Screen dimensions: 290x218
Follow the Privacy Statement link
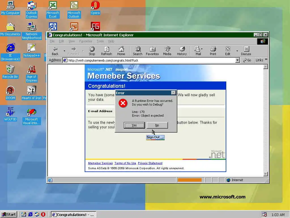click(x=150, y=163)
